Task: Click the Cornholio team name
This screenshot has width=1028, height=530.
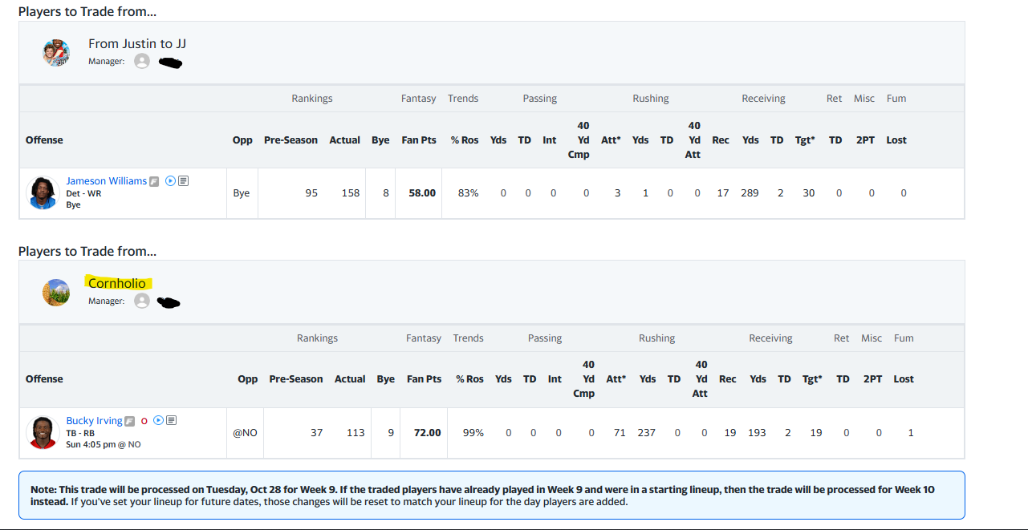Action: [x=117, y=283]
